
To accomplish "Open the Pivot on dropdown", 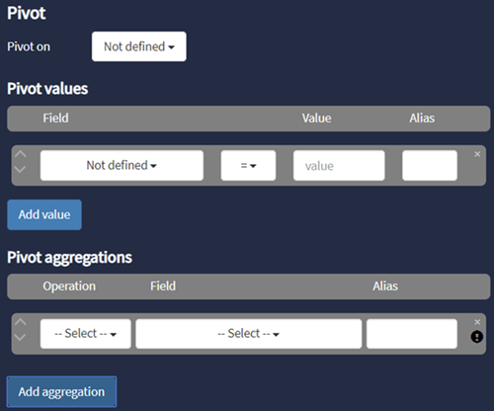I will 139,46.
